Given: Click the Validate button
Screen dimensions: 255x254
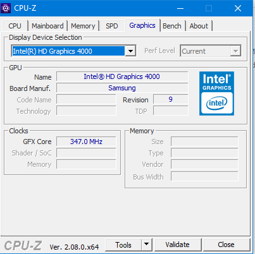Looking at the screenshot, I should coord(177,245).
